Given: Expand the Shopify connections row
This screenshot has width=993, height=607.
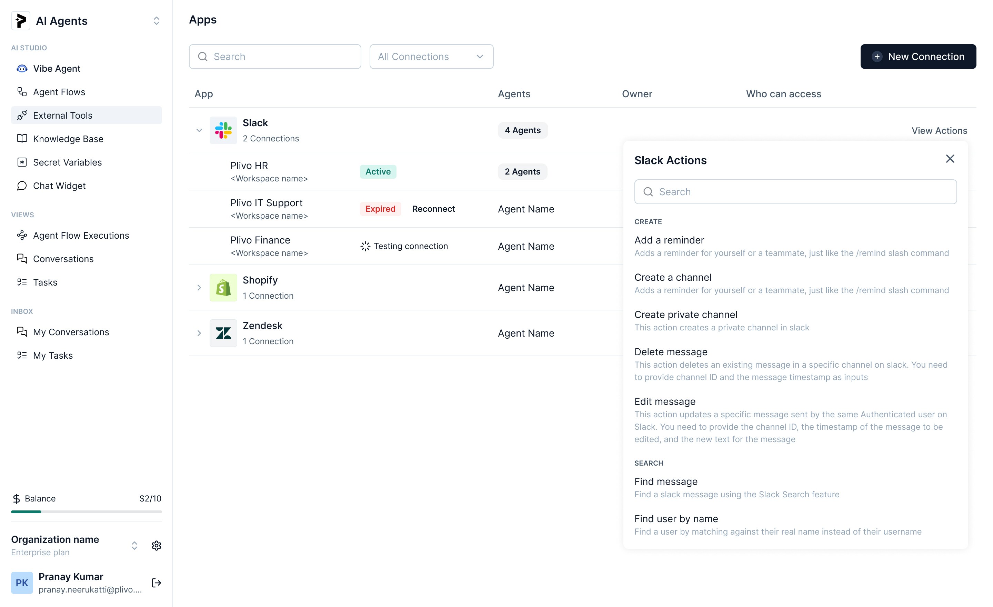Looking at the screenshot, I should point(199,288).
